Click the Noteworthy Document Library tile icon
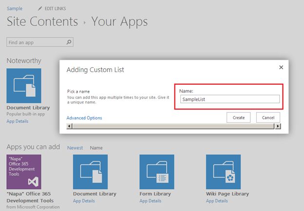The image size is (304, 211). (x=24, y=86)
